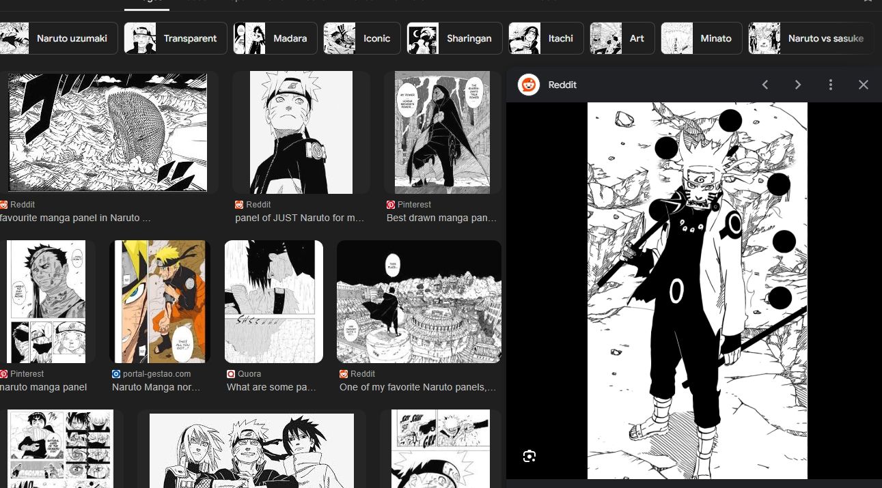
Task: Click the Reddit logo in preview header
Action: point(529,85)
